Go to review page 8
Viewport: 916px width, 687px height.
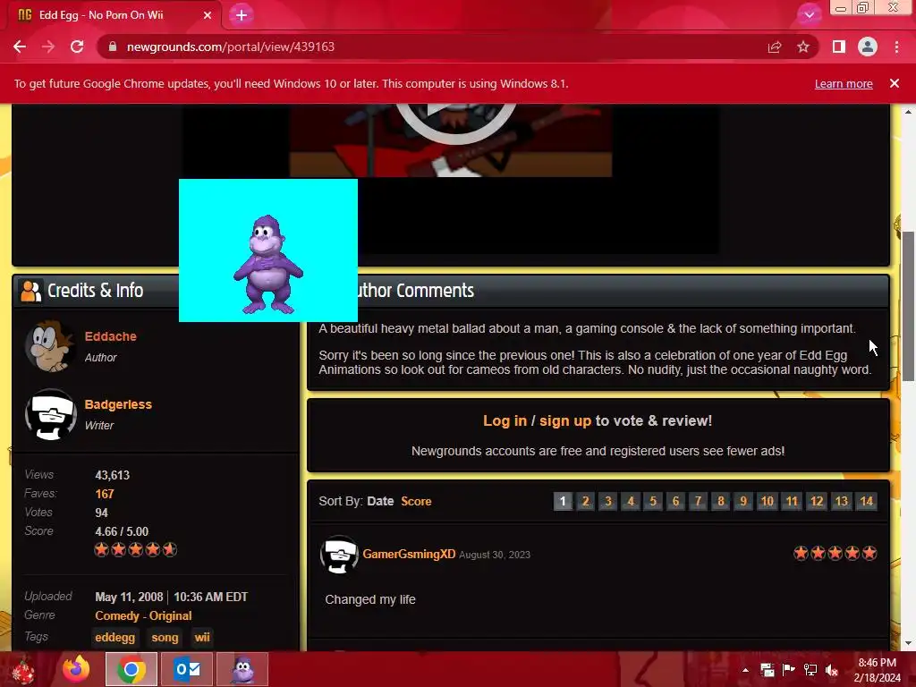point(721,501)
